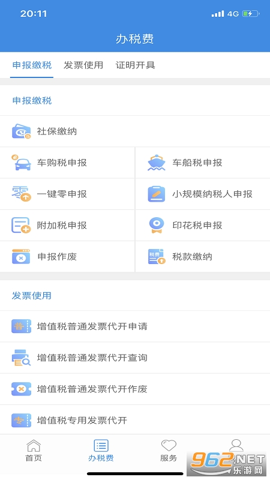Image resolution: width=270 pixels, height=480 pixels.
Task: Tap the 20:11 status bar clock
Action: (x=34, y=13)
